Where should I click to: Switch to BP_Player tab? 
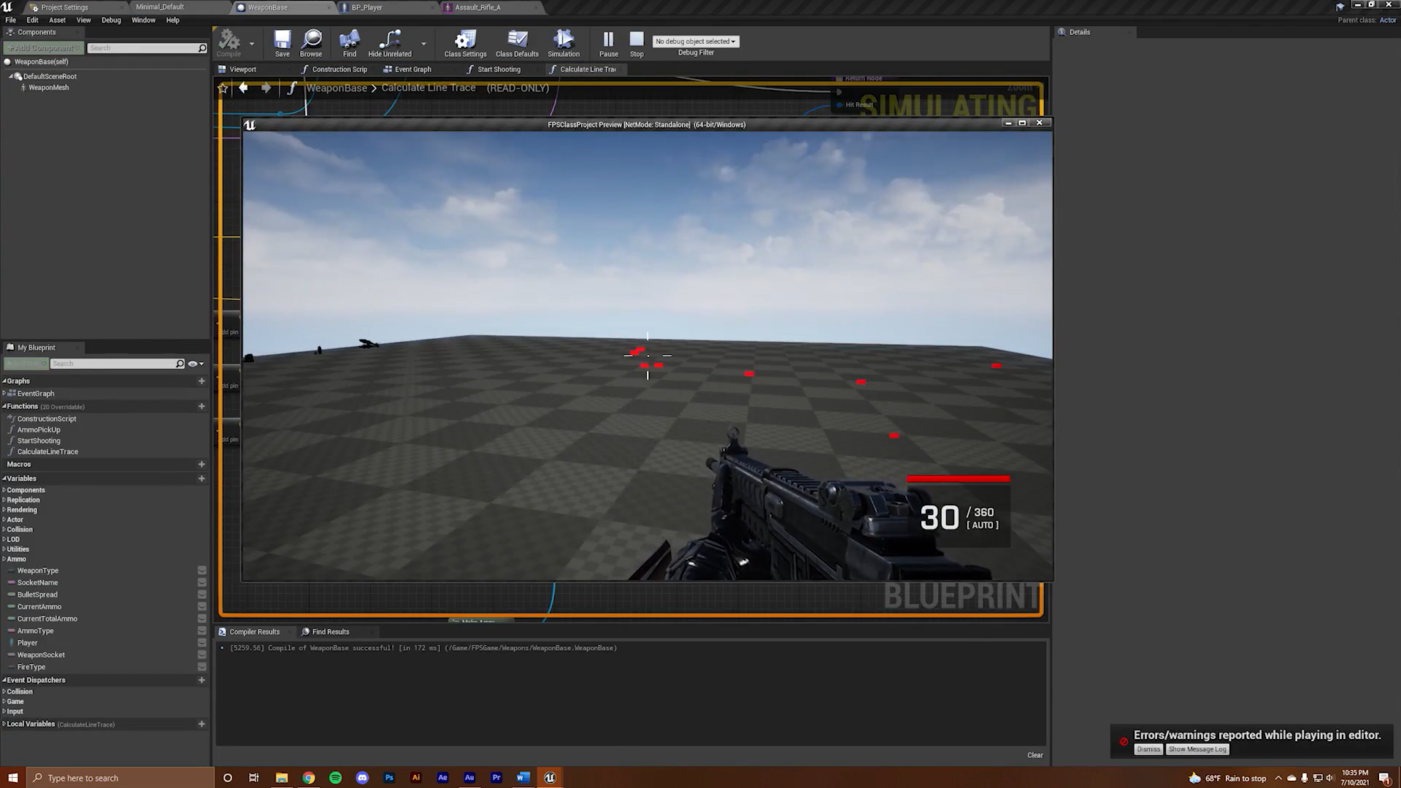tap(366, 7)
